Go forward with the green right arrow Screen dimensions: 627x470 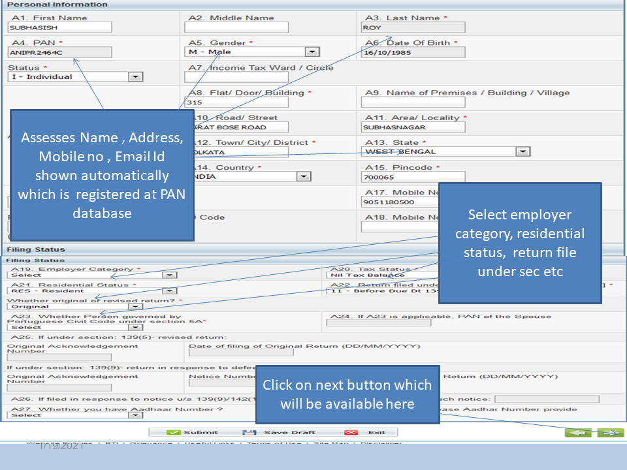(x=611, y=432)
